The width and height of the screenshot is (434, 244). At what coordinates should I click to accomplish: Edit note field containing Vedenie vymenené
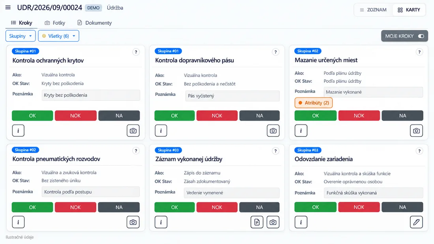tap(232, 193)
